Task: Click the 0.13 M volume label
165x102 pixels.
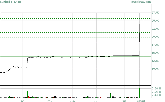Action: tap(156, 95)
